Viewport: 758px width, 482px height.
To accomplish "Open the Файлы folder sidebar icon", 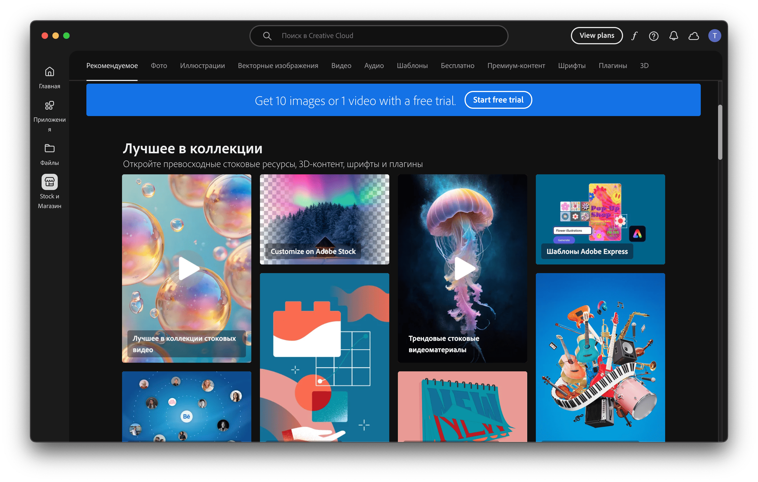I will pyautogui.click(x=49, y=148).
